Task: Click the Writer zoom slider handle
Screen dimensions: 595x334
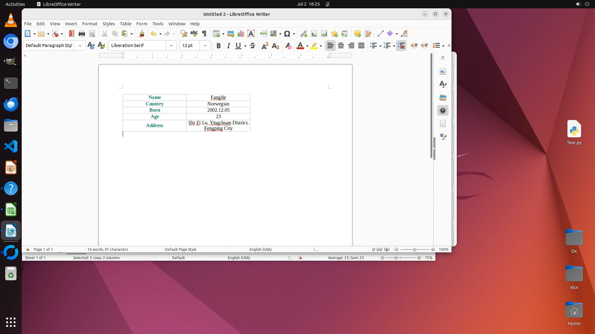Action: pos(415,249)
